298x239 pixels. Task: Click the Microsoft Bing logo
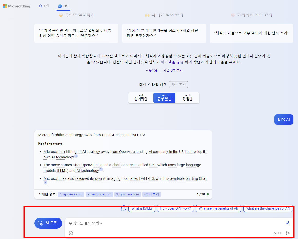[16, 6]
